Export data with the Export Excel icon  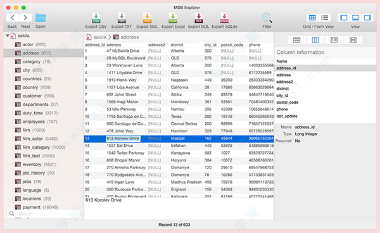click(173, 18)
